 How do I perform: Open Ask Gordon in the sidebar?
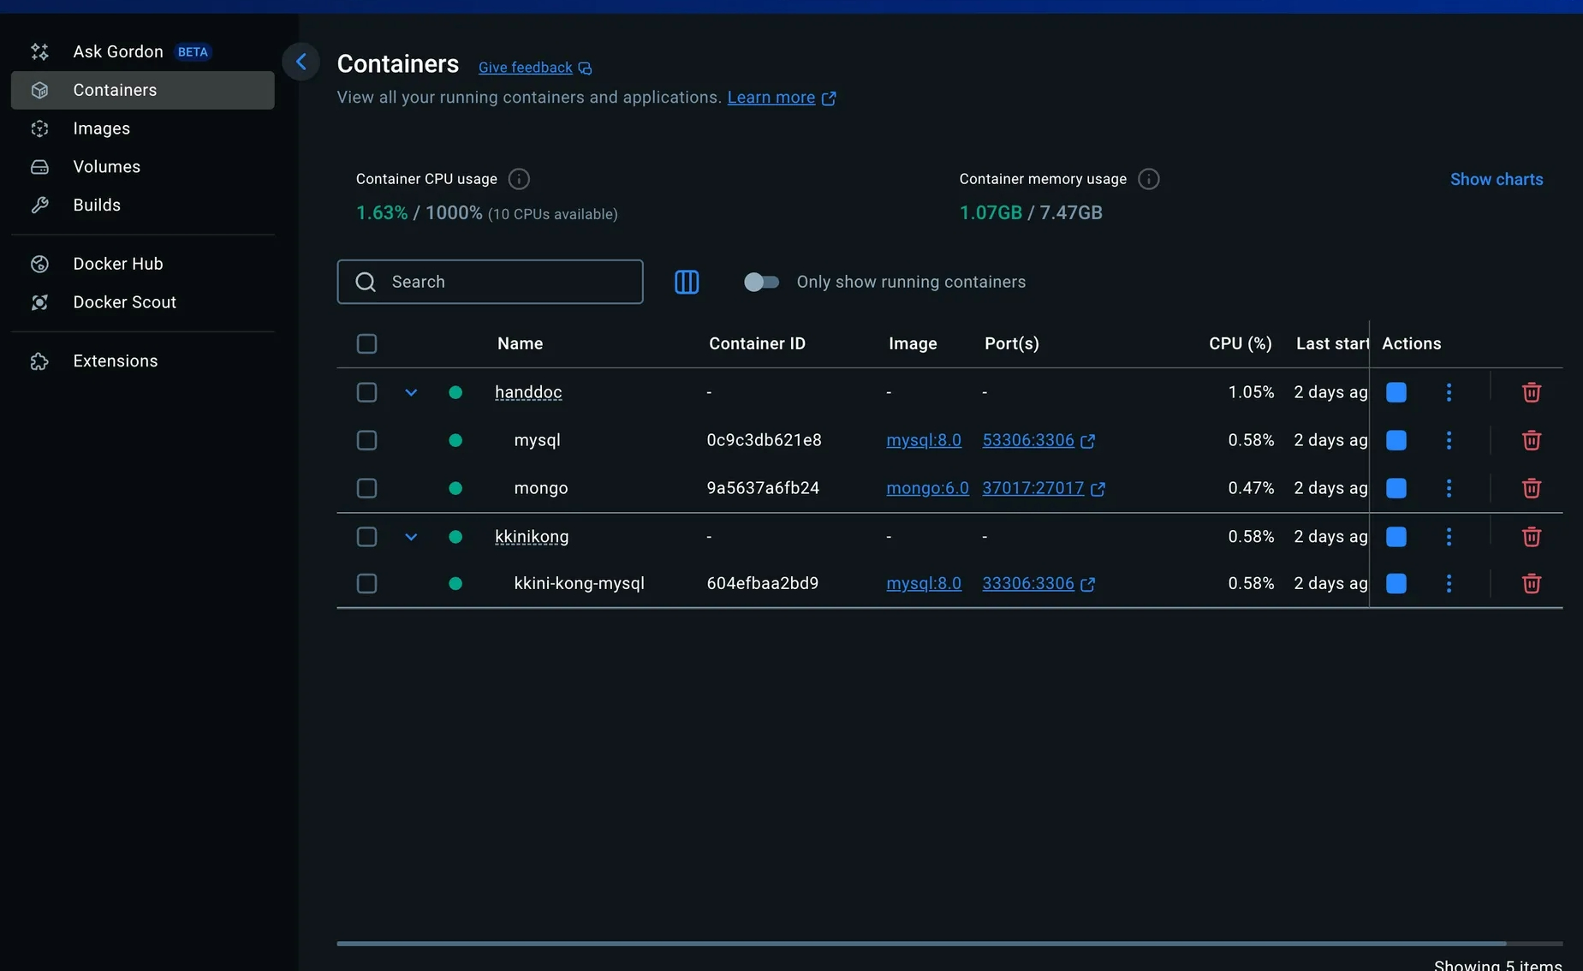click(x=142, y=51)
